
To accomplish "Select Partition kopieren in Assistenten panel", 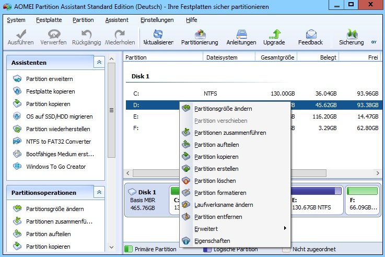I will pos(48,104).
